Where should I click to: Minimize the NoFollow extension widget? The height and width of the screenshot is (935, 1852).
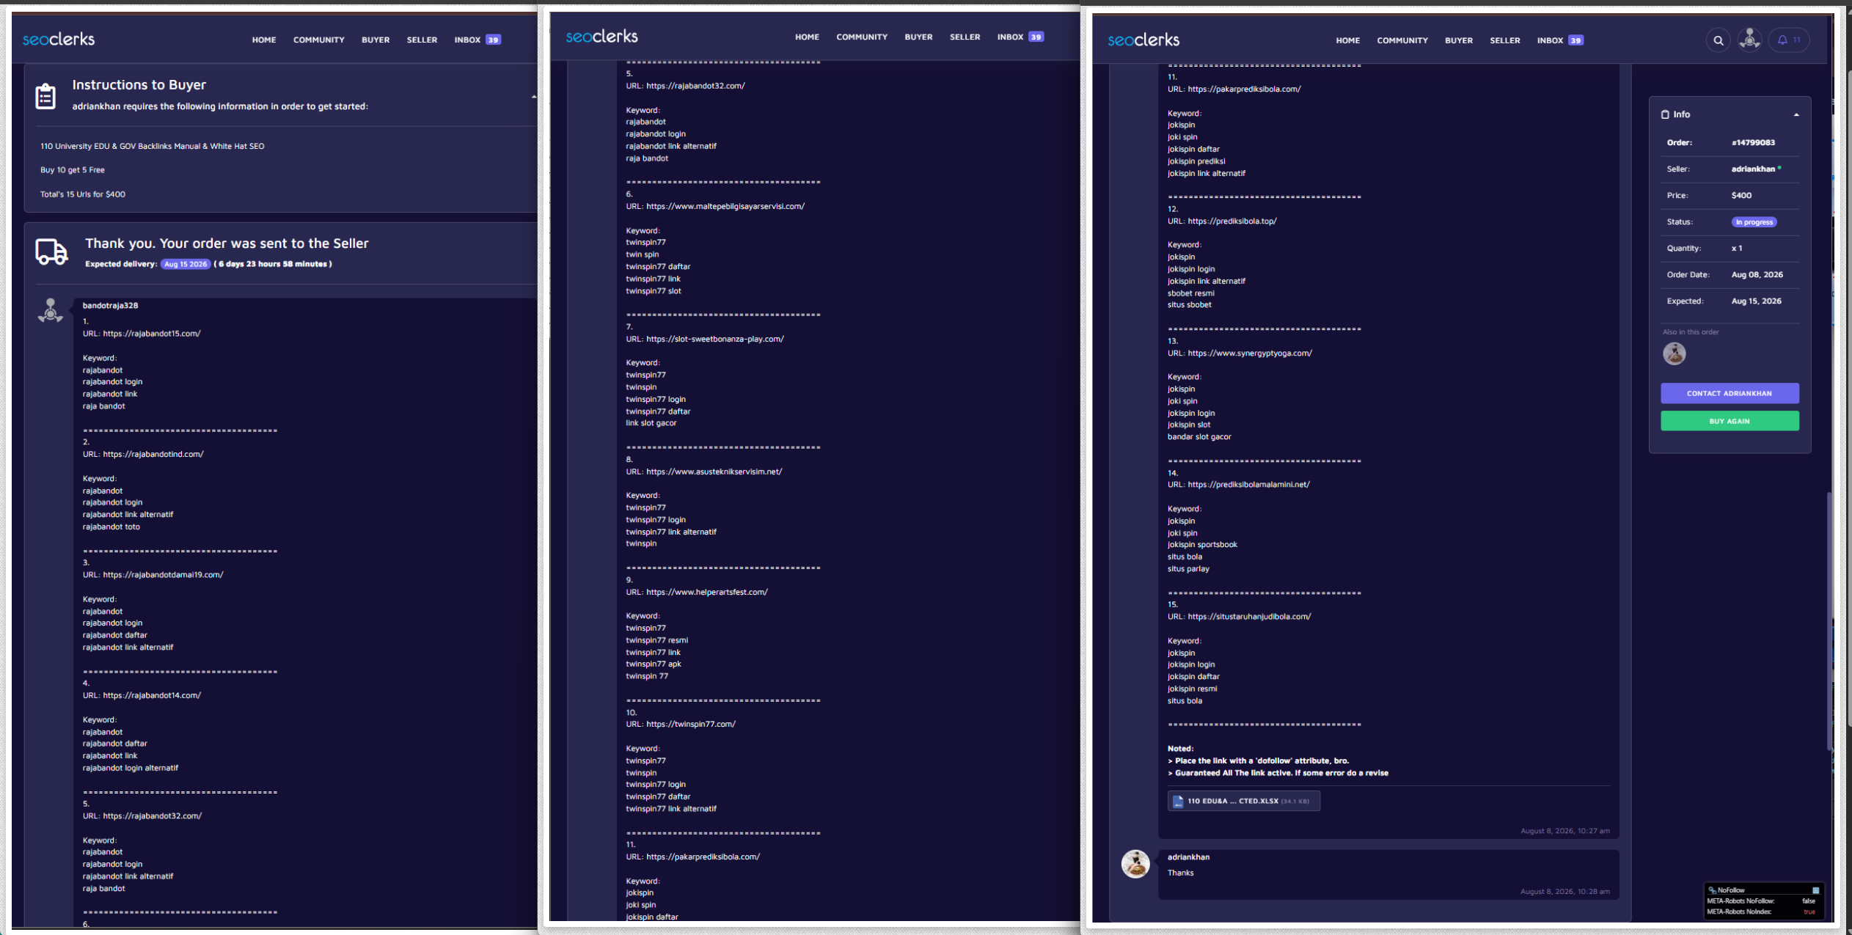(1815, 890)
